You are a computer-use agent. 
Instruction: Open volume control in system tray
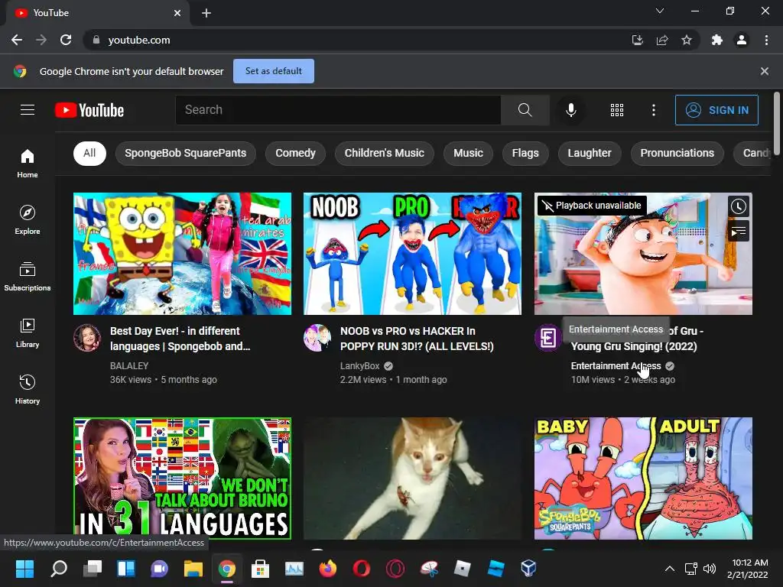click(709, 568)
